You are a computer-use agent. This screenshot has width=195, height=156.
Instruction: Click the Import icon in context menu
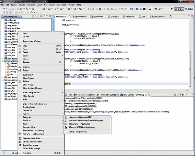click(x=20, y=67)
